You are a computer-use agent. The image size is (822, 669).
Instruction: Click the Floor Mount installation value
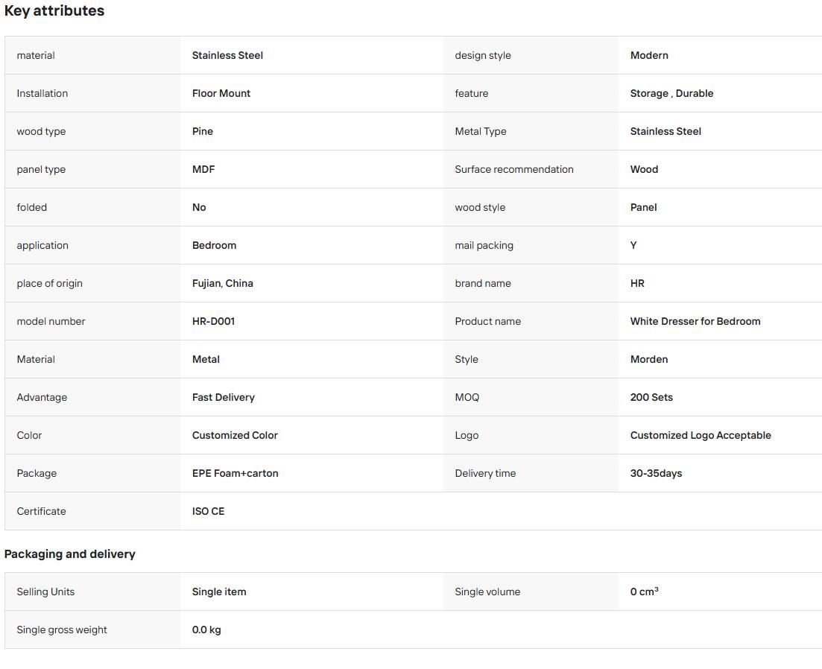point(221,93)
